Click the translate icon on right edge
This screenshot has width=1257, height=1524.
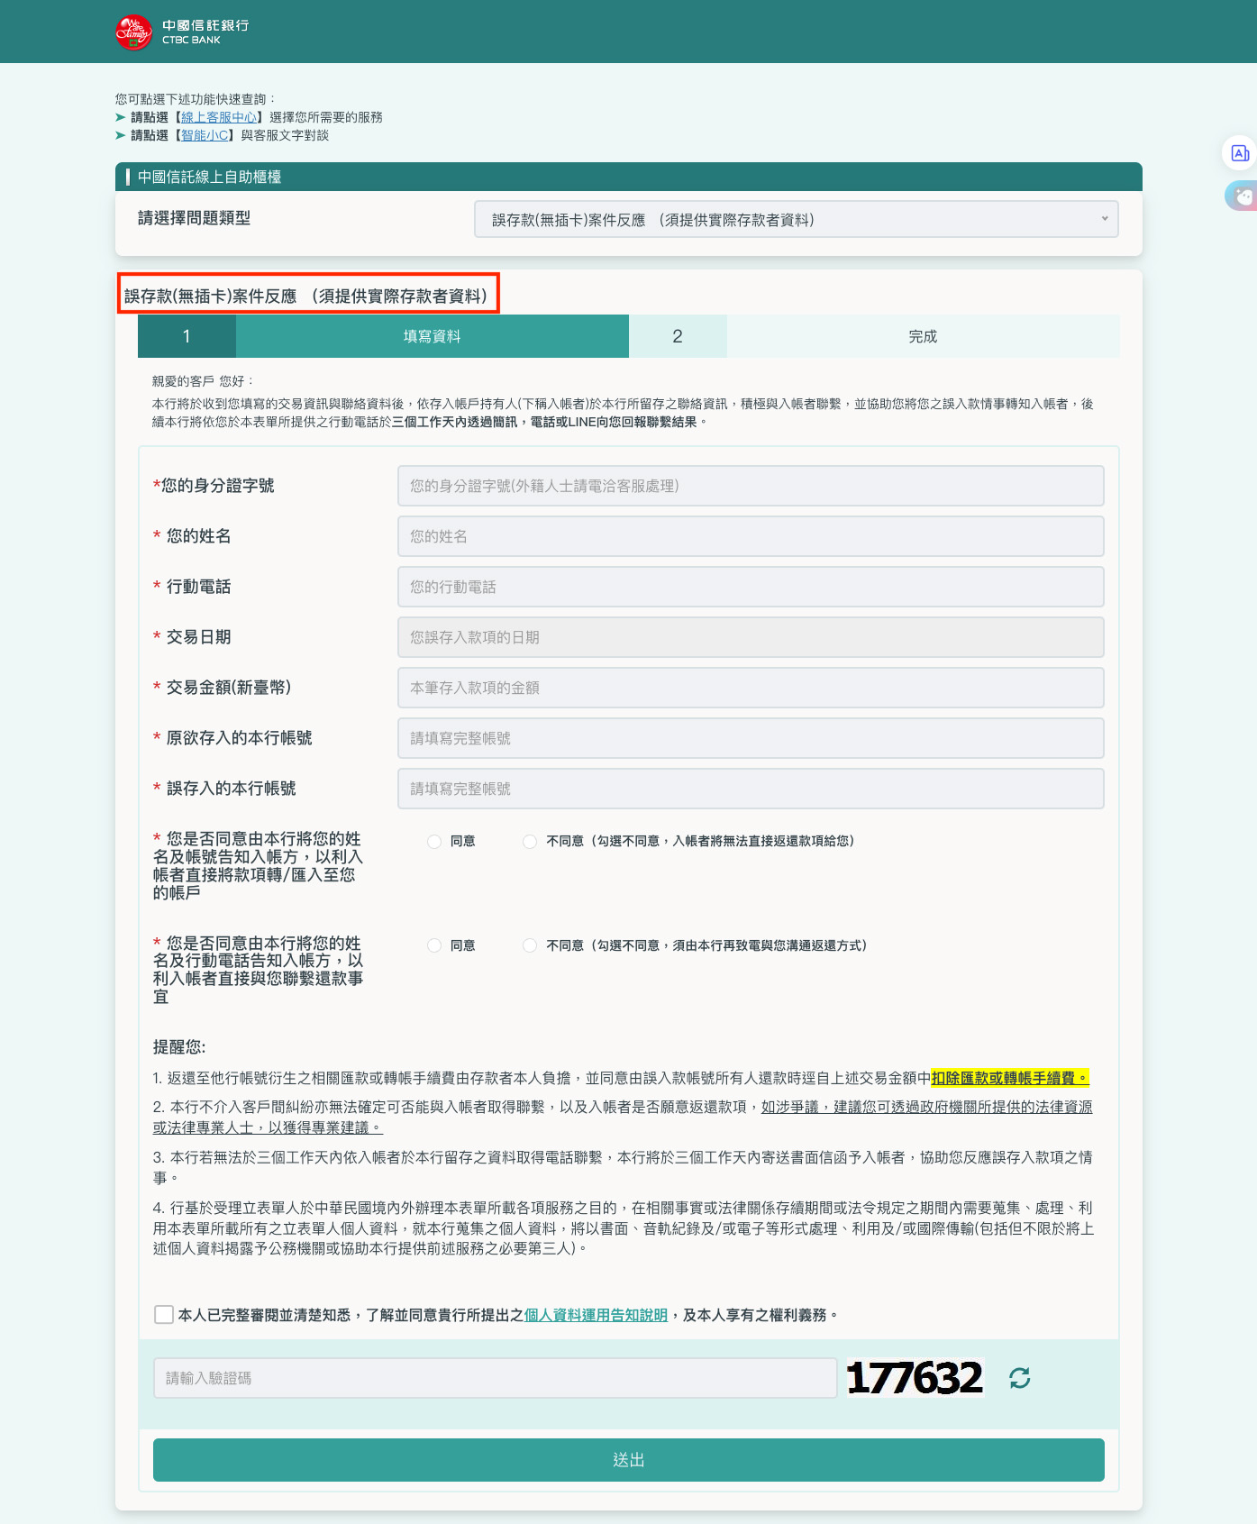1240,153
